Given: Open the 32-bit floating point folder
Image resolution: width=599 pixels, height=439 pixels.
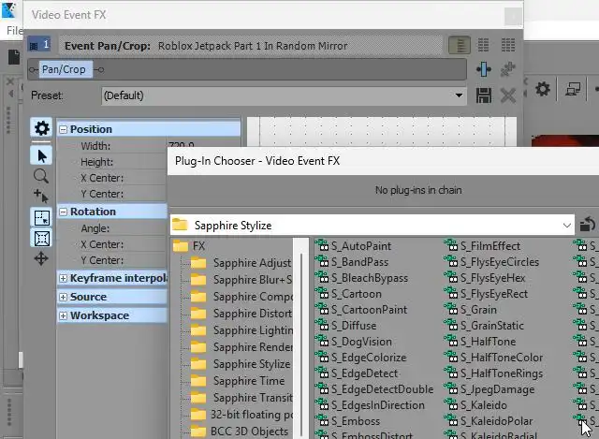Looking at the screenshot, I should pyautogui.click(x=241, y=414).
